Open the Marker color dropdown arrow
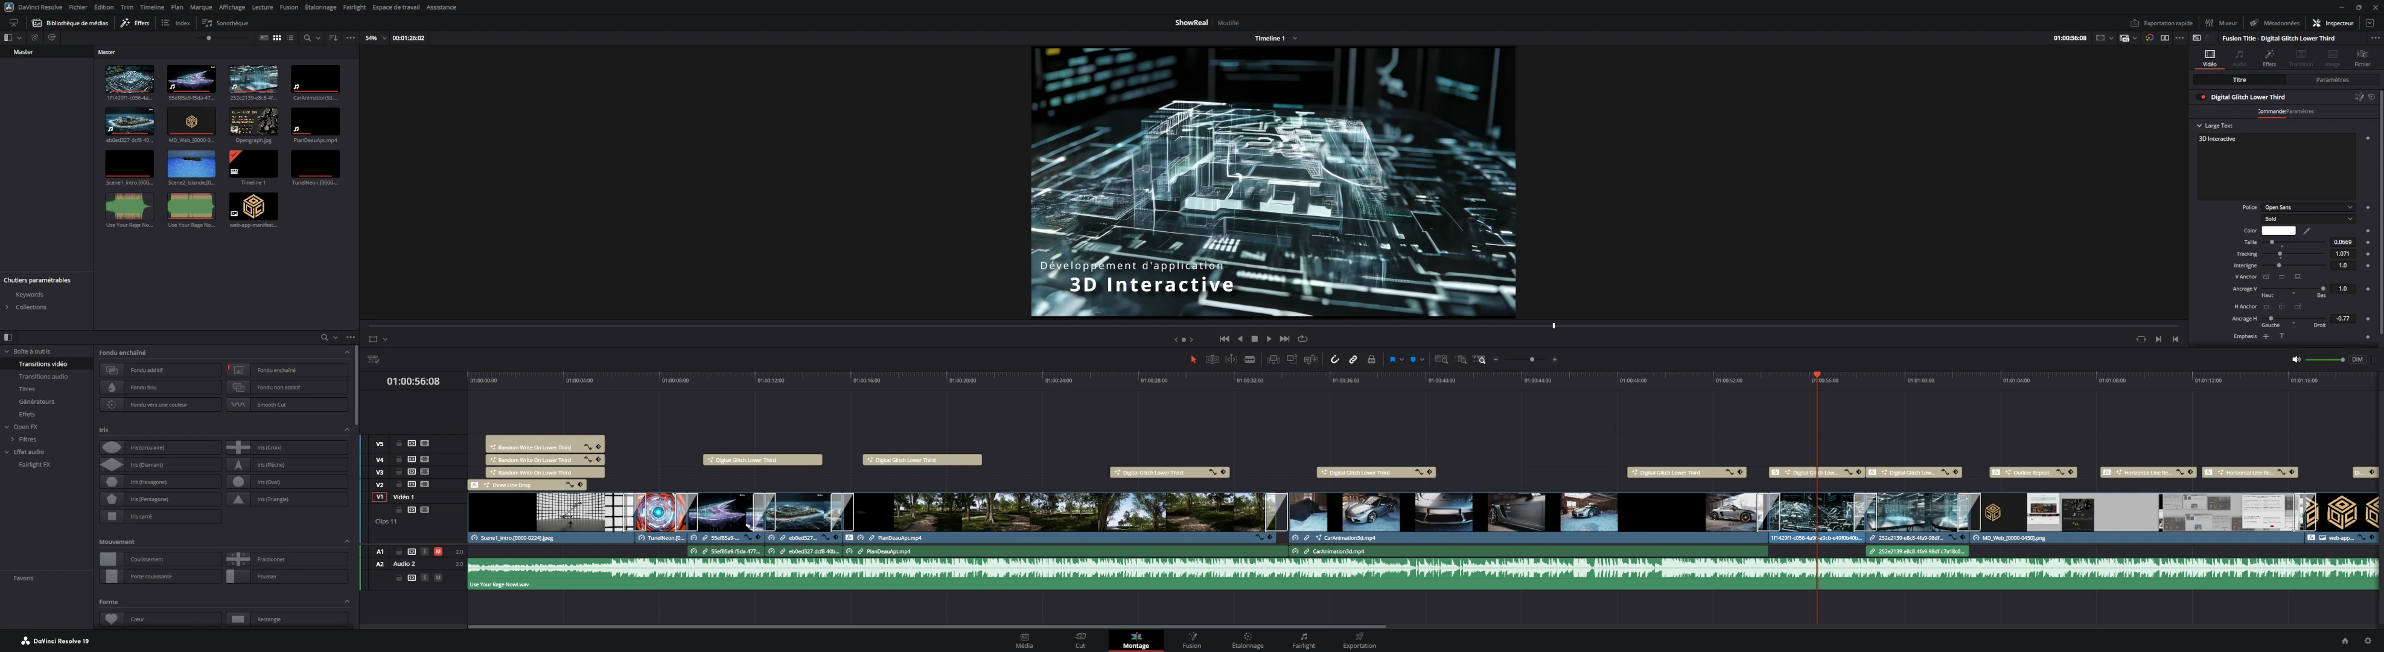 pos(1423,359)
